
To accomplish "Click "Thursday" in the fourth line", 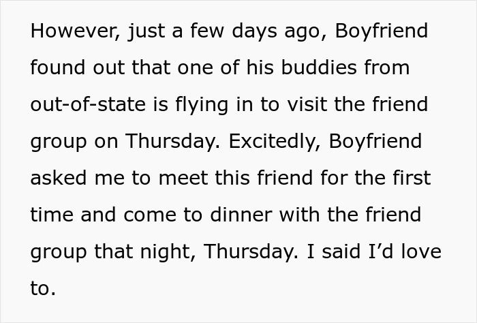I will (x=172, y=142).
